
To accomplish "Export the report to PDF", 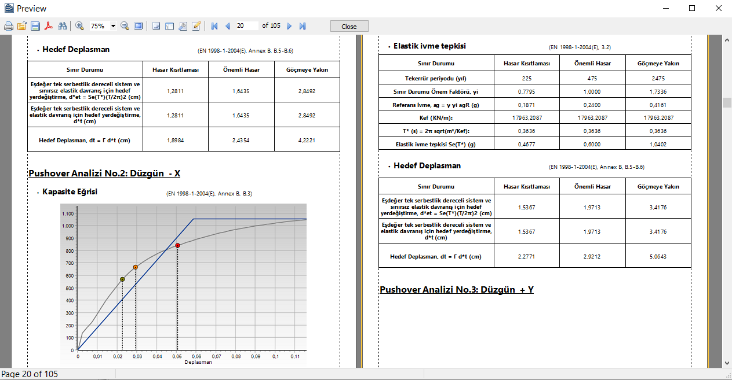I will click(x=49, y=26).
